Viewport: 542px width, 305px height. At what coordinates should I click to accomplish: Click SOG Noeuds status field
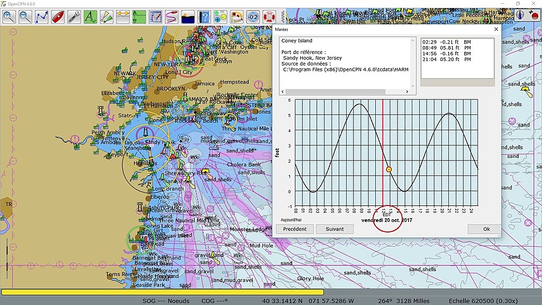point(166,301)
